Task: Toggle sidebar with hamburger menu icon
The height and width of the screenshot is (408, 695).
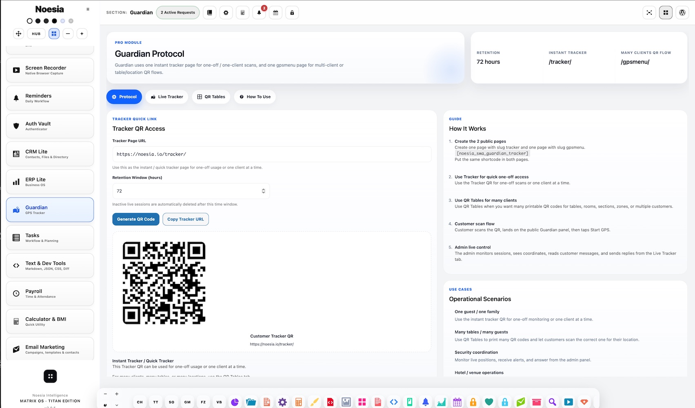Action: [88, 9]
